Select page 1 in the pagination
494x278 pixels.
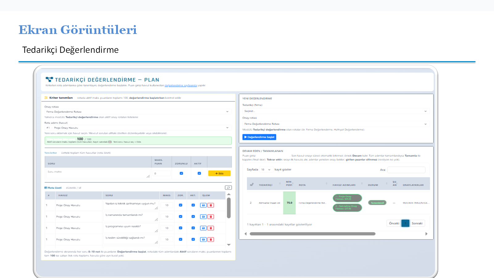point(405,223)
